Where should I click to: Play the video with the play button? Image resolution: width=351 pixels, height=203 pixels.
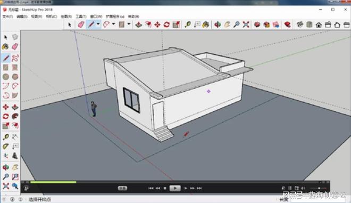[175, 188]
